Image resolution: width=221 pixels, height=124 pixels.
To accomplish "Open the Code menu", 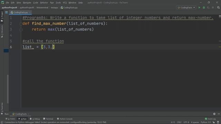I will click(36, 3).
